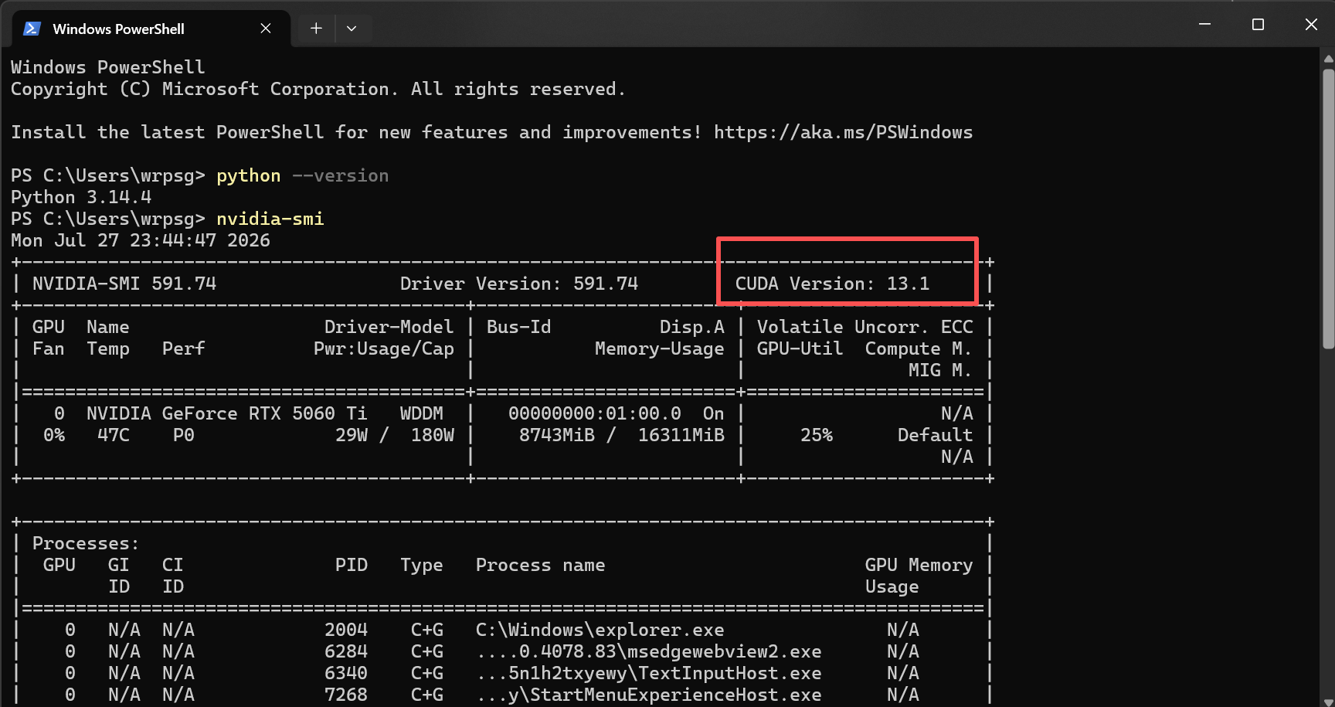Click the 'Python 3.14.4' output
The image size is (1335, 707).
click(81, 197)
